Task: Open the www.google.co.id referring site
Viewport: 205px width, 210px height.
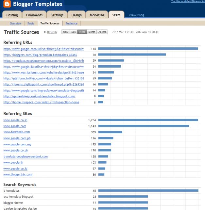Action: click(15, 169)
